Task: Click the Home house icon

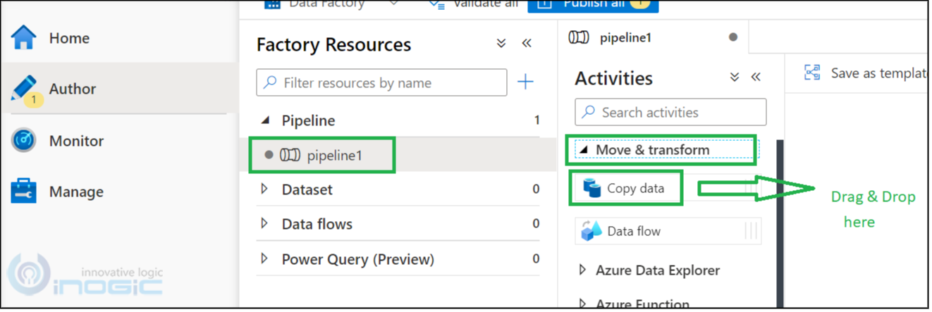Action: pyautogui.click(x=23, y=38)
